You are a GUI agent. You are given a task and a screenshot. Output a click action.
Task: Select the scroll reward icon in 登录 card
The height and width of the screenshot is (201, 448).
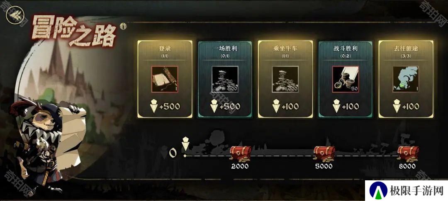pos(165,79)
